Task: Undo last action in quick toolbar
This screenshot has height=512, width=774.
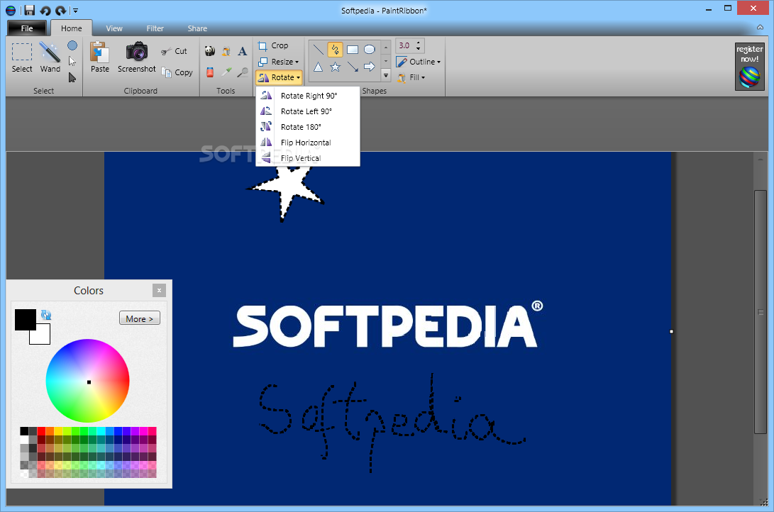Action: point(45,10)
